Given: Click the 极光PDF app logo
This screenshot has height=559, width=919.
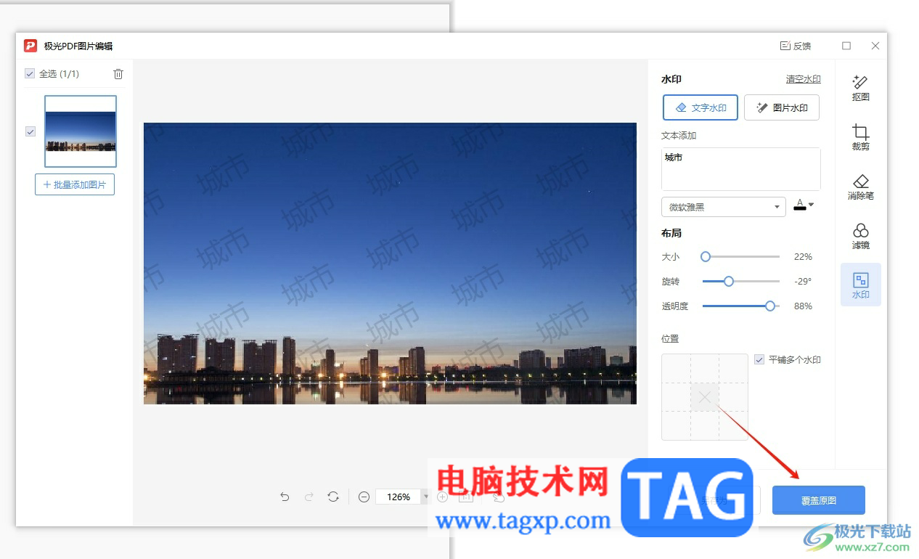Looking at the screenshot, I should tap(30, 46).
